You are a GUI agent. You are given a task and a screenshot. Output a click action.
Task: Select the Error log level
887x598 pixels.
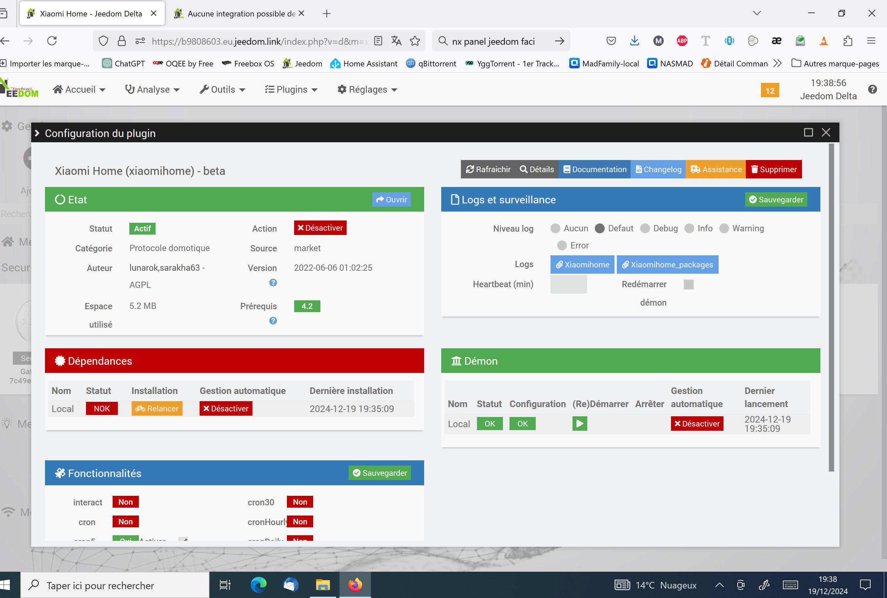562,246
